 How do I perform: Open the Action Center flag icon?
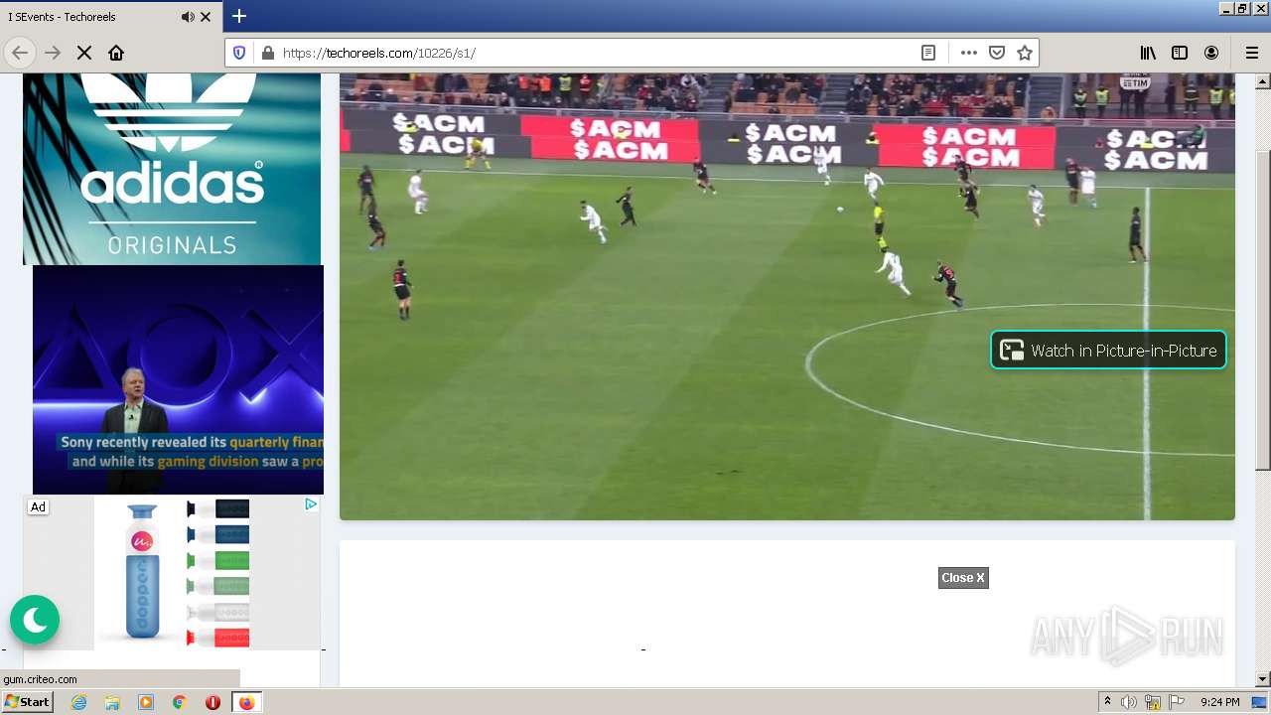click(1177, 702)
